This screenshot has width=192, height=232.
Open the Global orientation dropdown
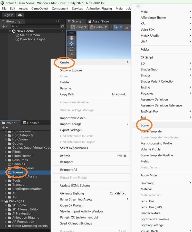[x=98, y=27]
